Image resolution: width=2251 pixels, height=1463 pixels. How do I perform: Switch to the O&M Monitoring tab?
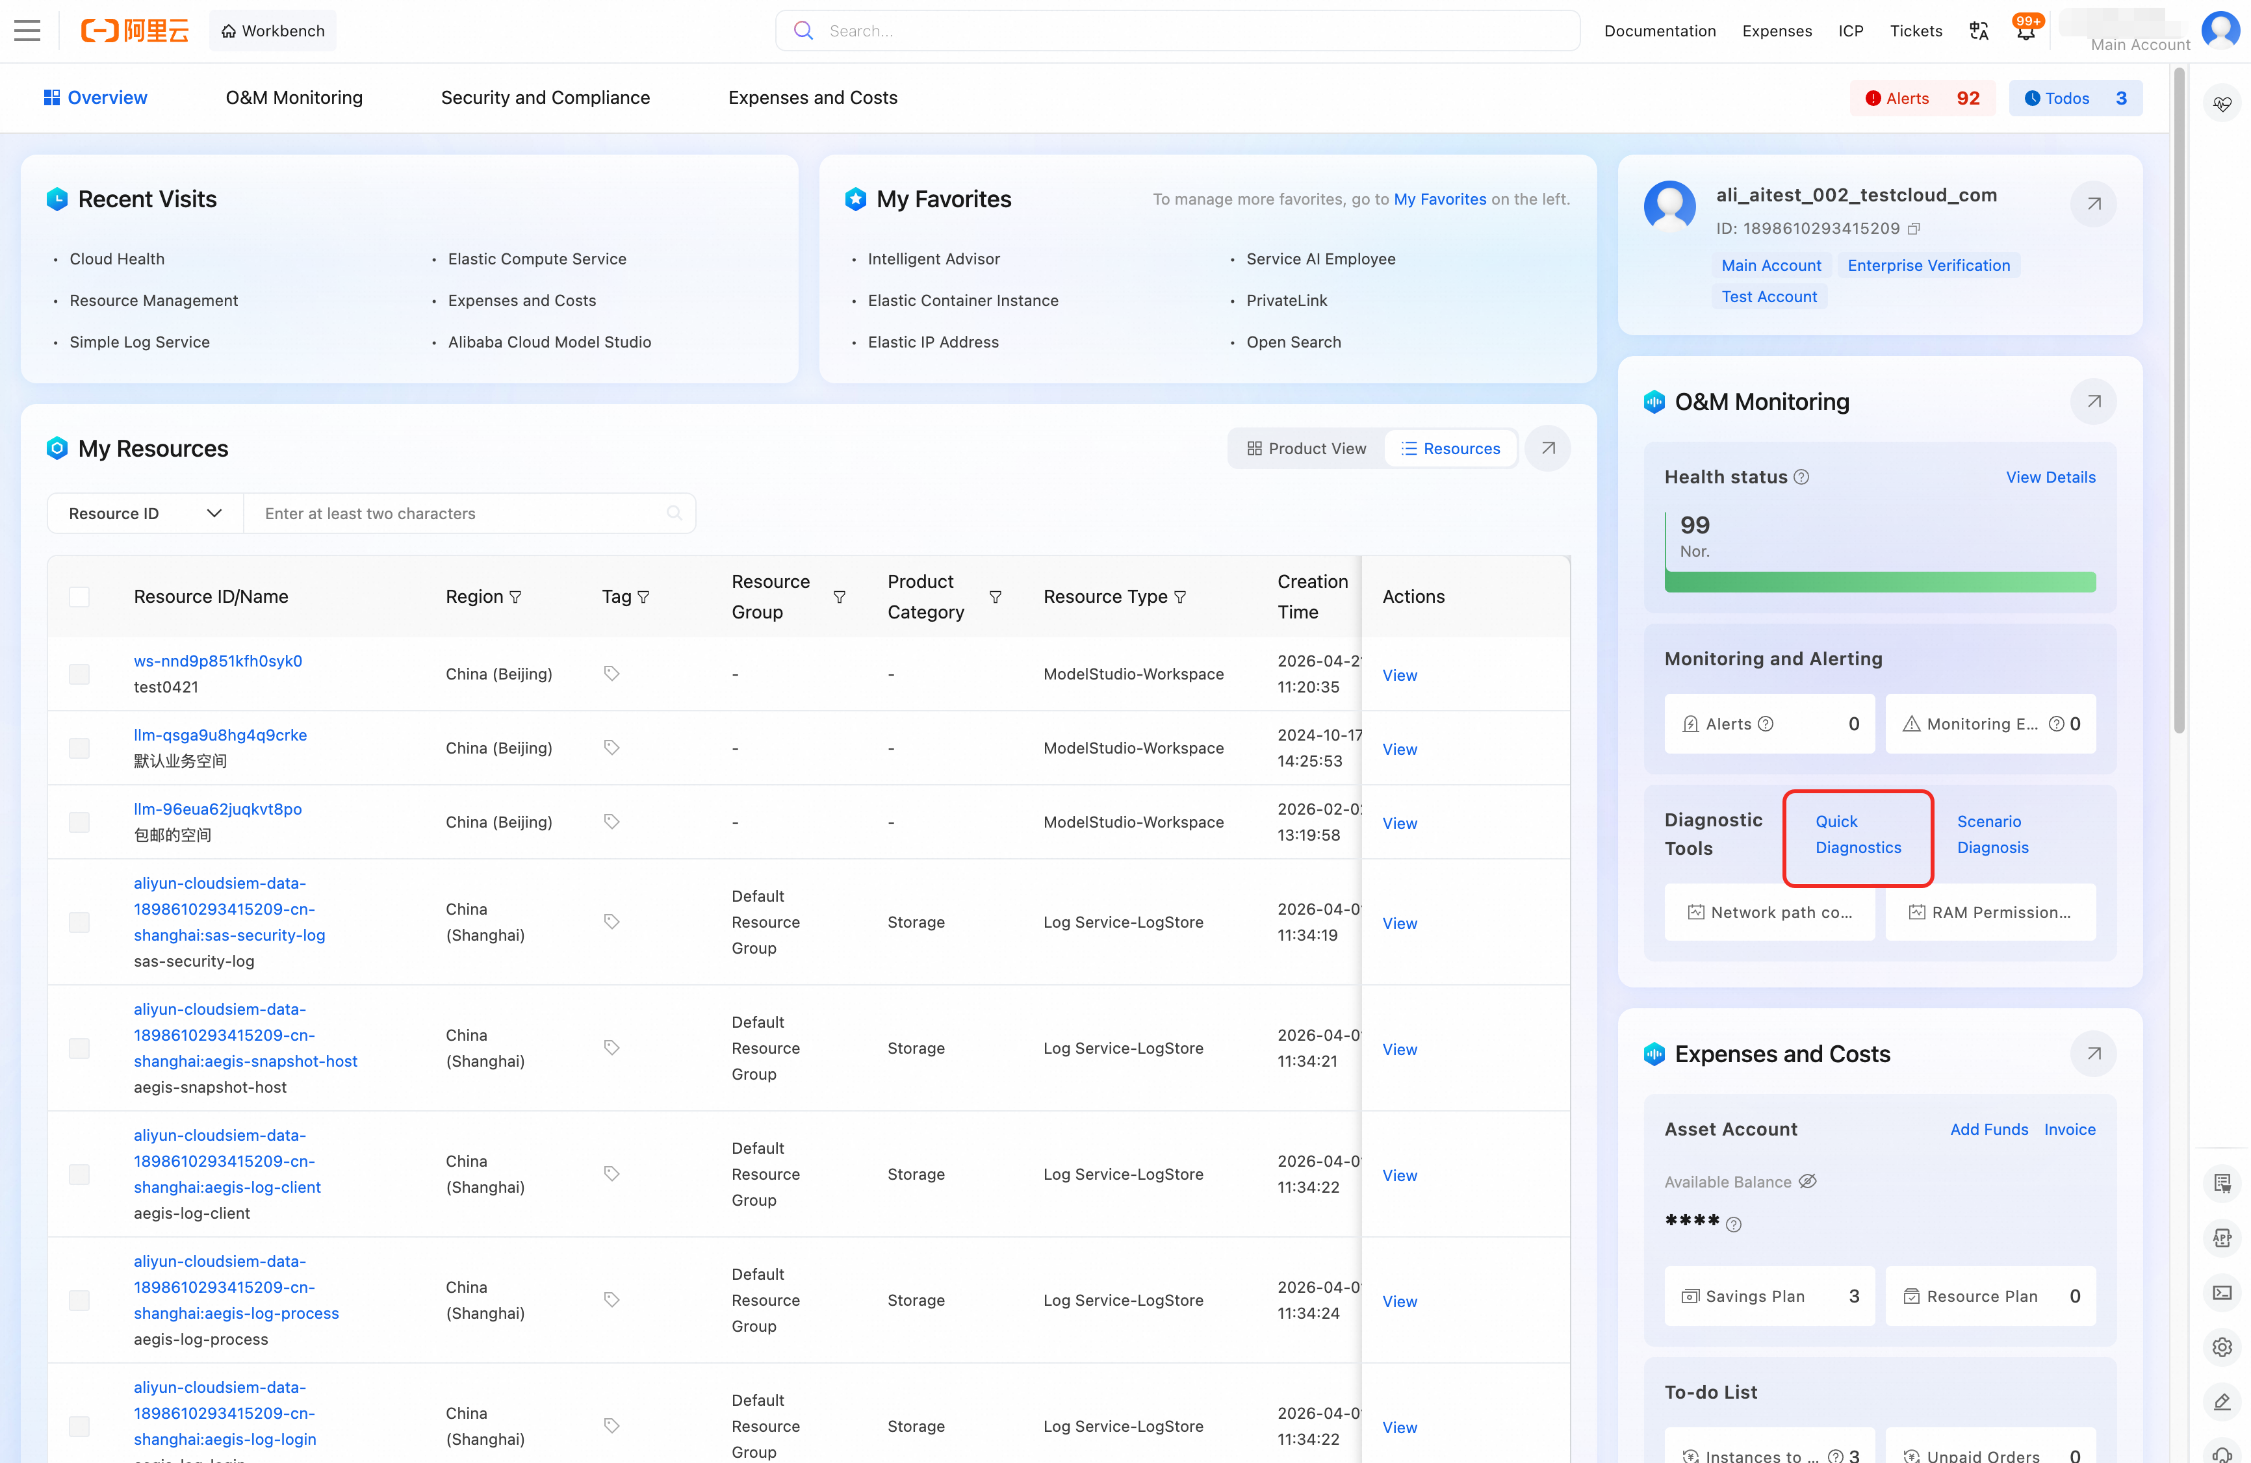[x=294, y=97]
